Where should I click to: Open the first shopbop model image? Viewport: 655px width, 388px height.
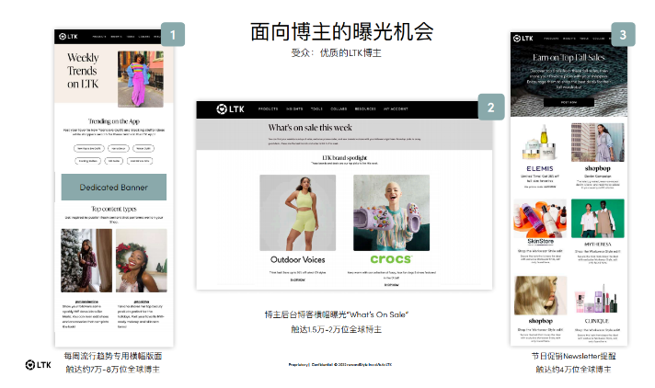(598, 143)
